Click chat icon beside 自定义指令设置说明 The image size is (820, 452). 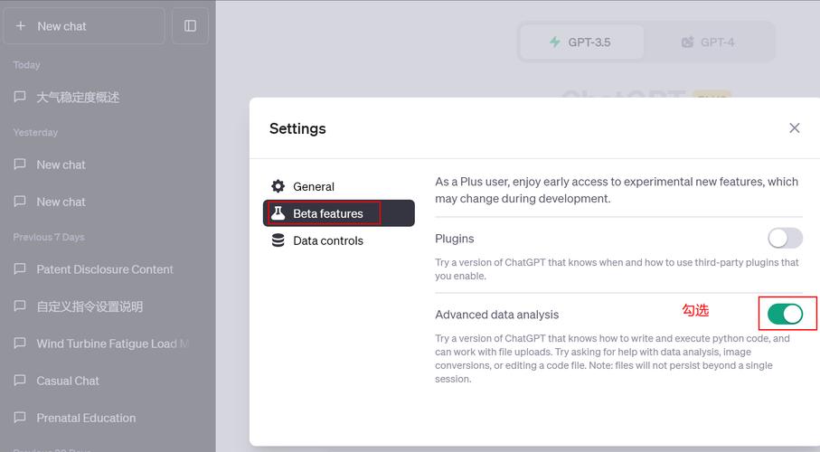tap(20, 306)
